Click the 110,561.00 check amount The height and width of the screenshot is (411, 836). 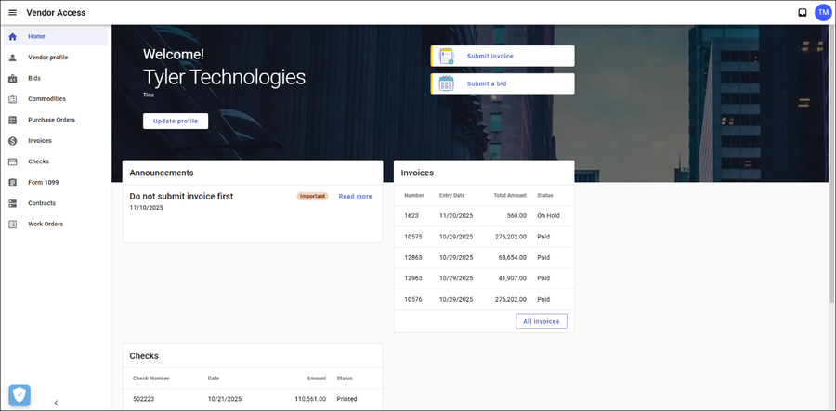coord(310,399)
